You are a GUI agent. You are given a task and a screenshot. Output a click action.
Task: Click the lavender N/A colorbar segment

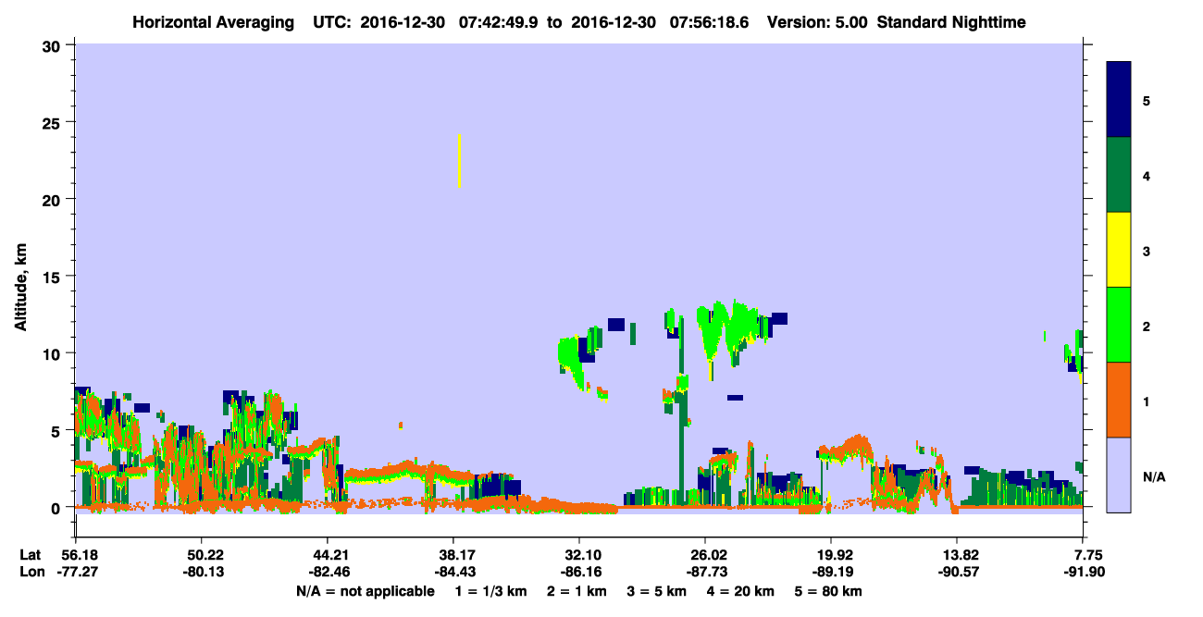[1119, 475]
